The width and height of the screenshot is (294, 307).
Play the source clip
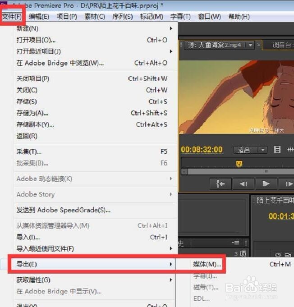point(266,184)
